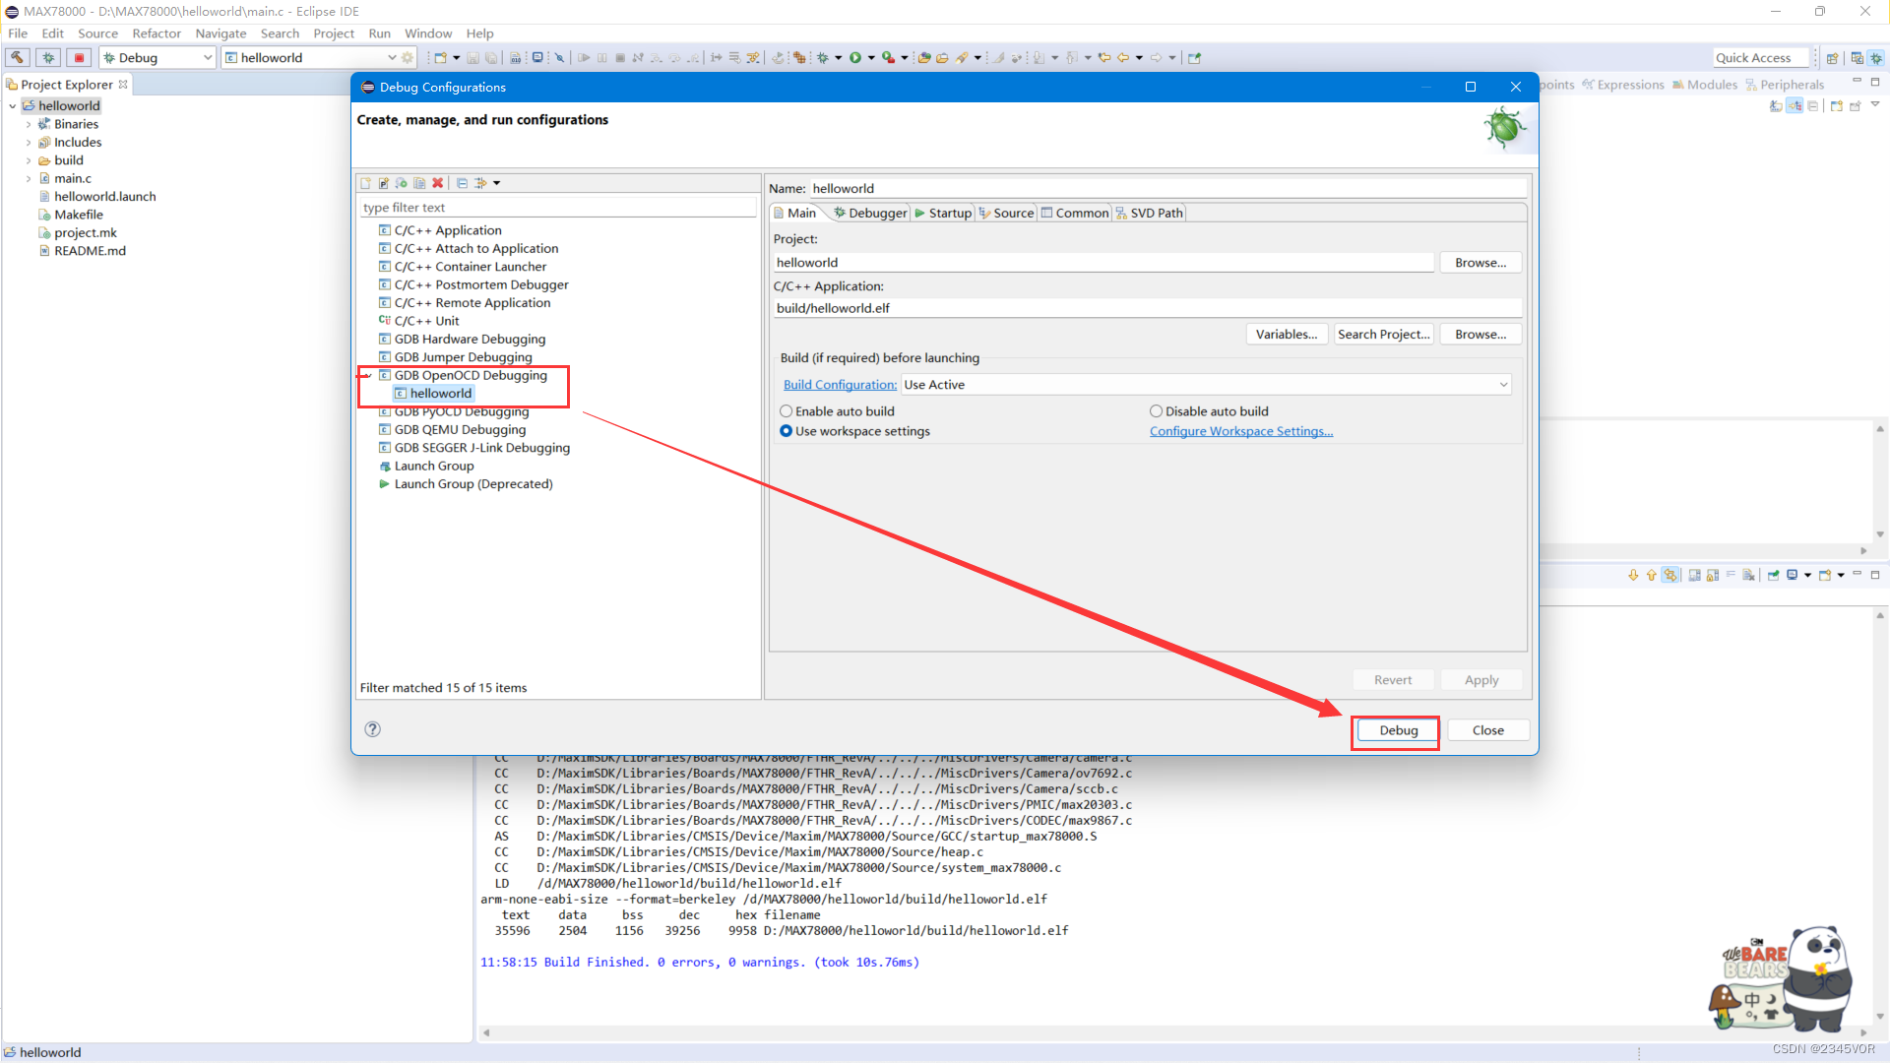Click the External Tools run icon in the toolbar
This screenshot has height=1063, width=1890.
888,57
